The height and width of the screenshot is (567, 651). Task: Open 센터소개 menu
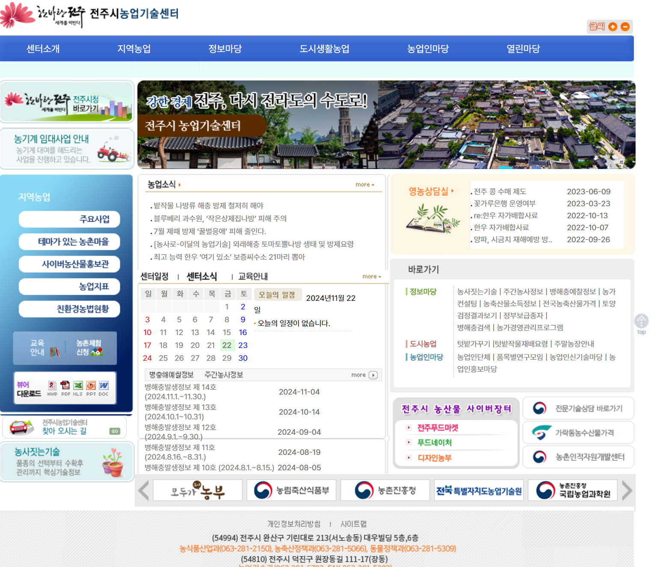(x=43, y=49)
